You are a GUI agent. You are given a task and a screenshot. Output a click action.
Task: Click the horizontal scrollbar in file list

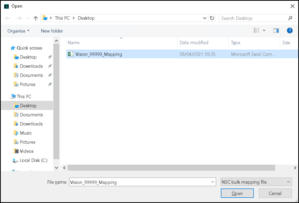[171, 167]
